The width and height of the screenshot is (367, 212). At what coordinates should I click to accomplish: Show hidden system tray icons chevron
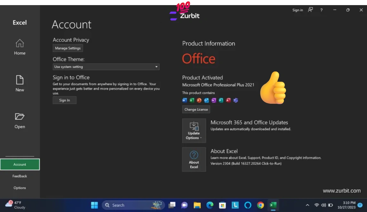point(307,205)
